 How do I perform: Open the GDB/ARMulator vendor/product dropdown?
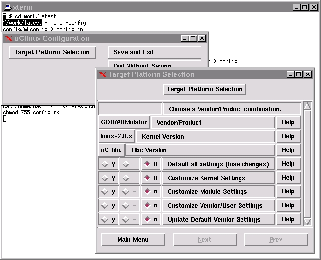coord(124,122)
